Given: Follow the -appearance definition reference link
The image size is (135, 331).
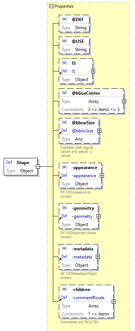Looking at the screenshot, I should coord(84,176).
